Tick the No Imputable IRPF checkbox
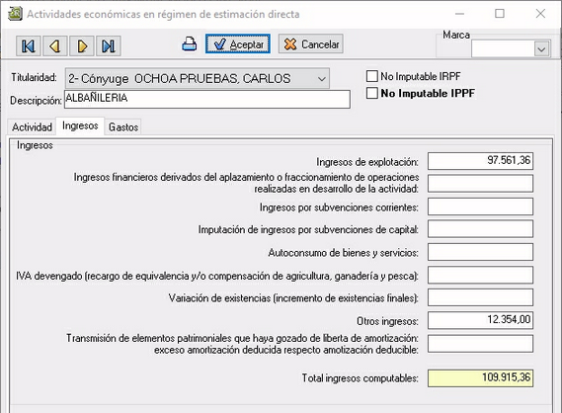Viewport: 562px width, 413px height. (372, 76)
